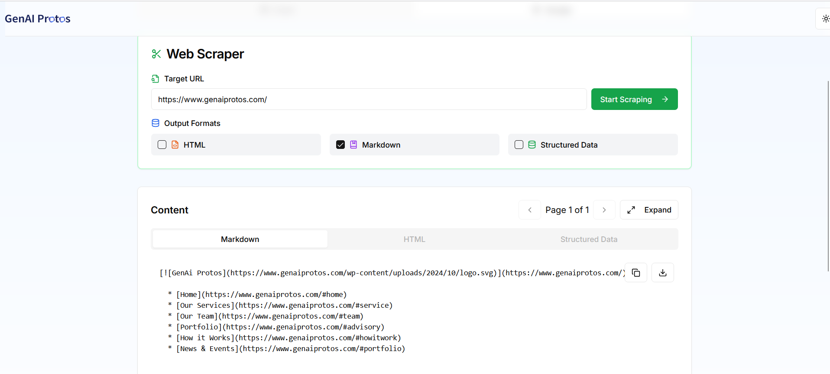830x374 pixels.
Task: Click the page scrollbar on the right
Action: click(828, 176)
